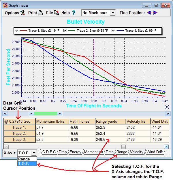Click Trace 2 path cell -6.56

coord(82,133)
